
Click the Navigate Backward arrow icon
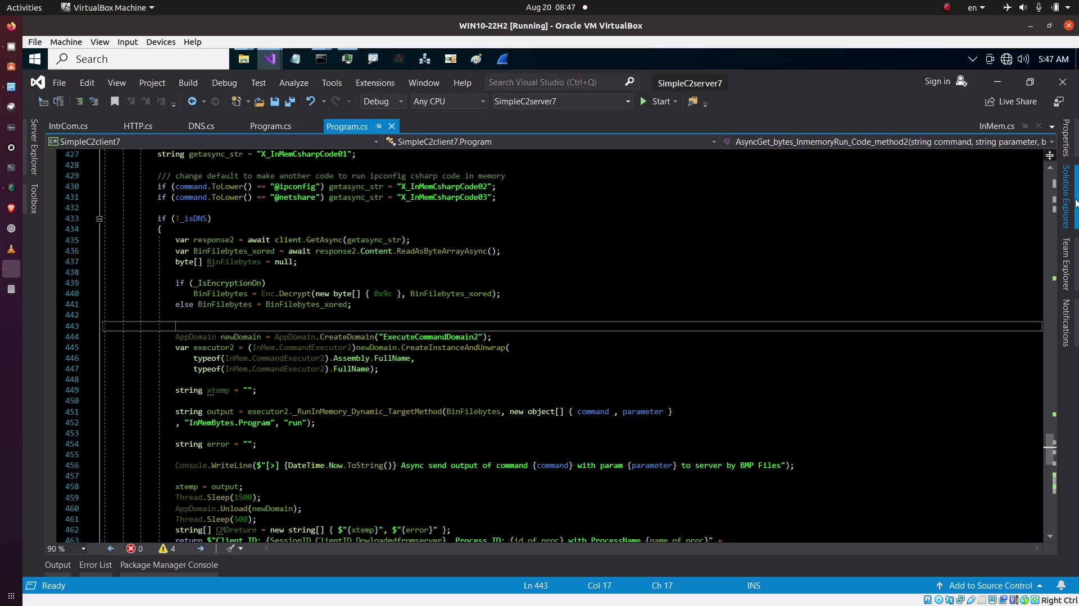192,101
